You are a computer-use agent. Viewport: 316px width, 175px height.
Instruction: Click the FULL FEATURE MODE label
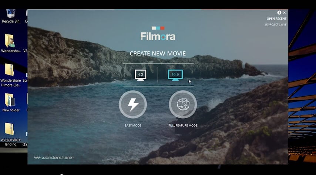coord(183,125)
